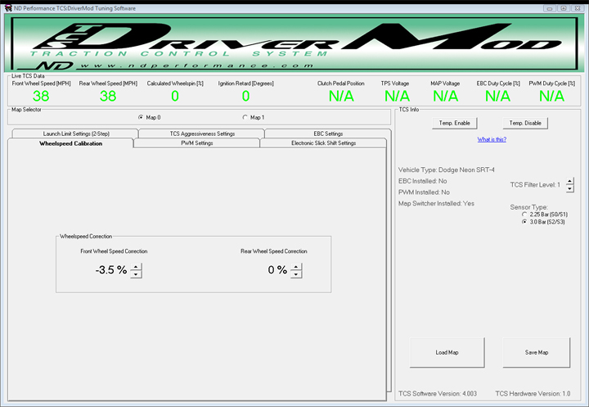Click 'Map Switcher Installed: Yes' text

(x=436, y=203)
